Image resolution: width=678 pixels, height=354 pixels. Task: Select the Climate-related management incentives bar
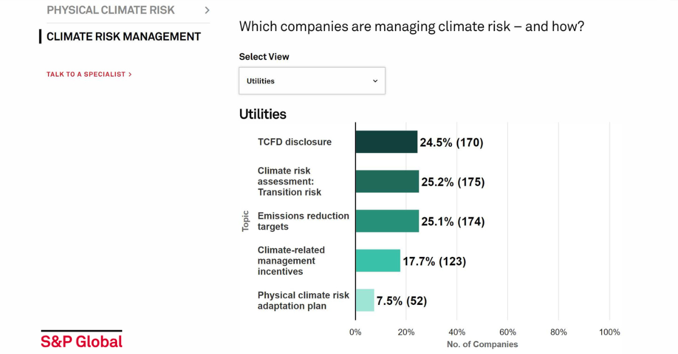click(x=377, y=261)
